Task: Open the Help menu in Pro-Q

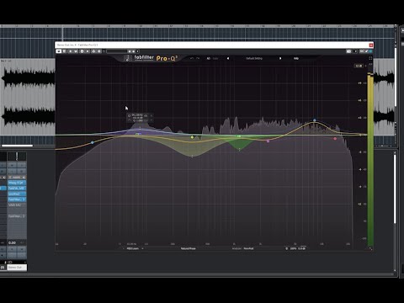Action: [296, 58]
